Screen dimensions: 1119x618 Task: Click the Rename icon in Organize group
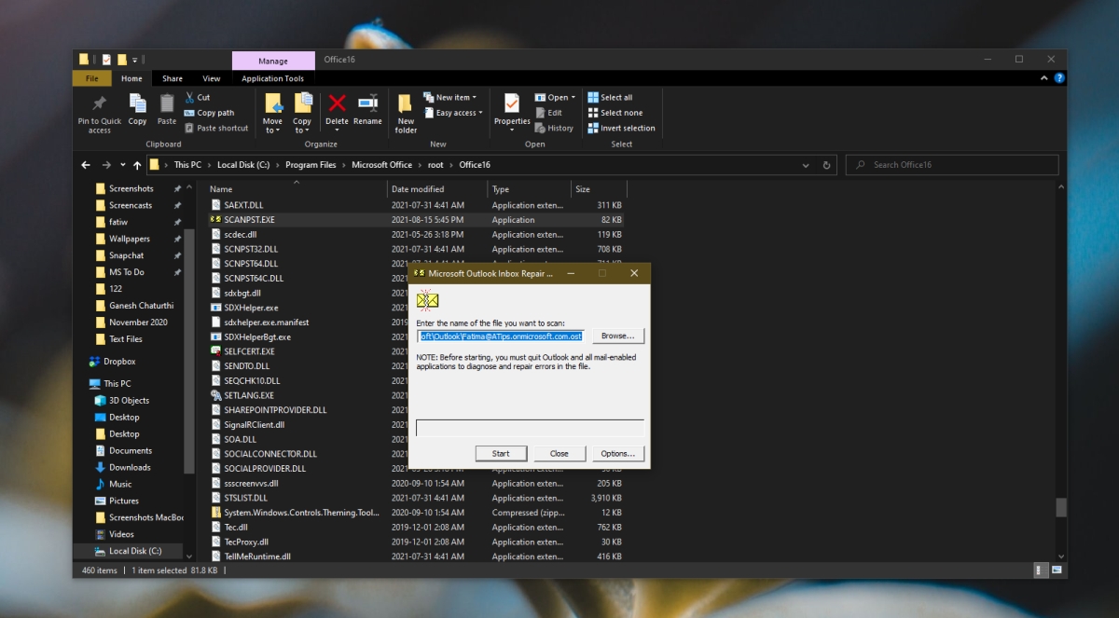pyautogui.click(x=367, y=103)
